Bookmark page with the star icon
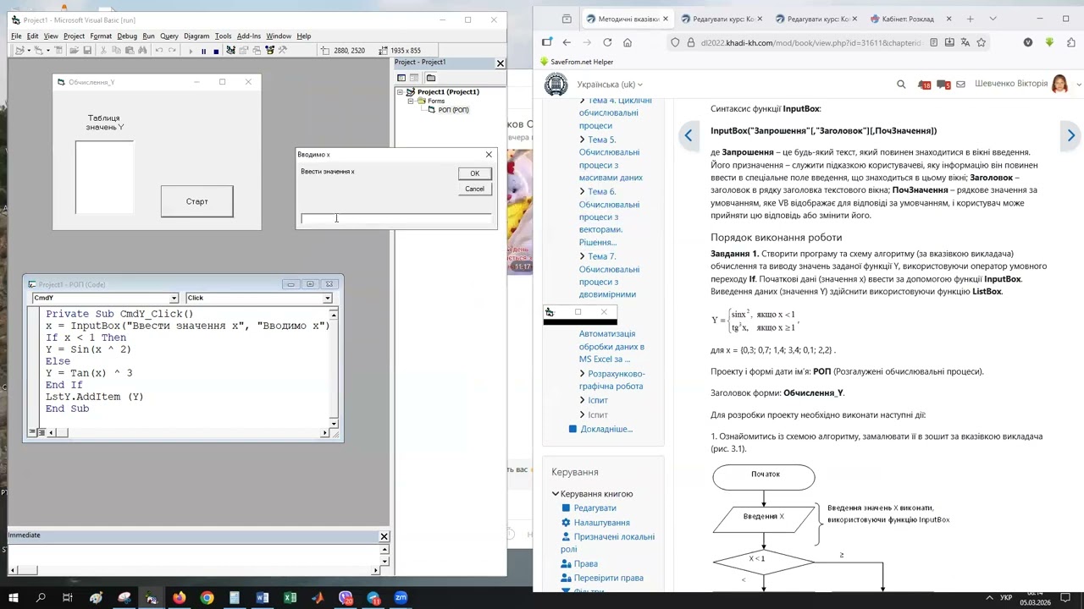The image size is (1084, 609). (982, 42)
